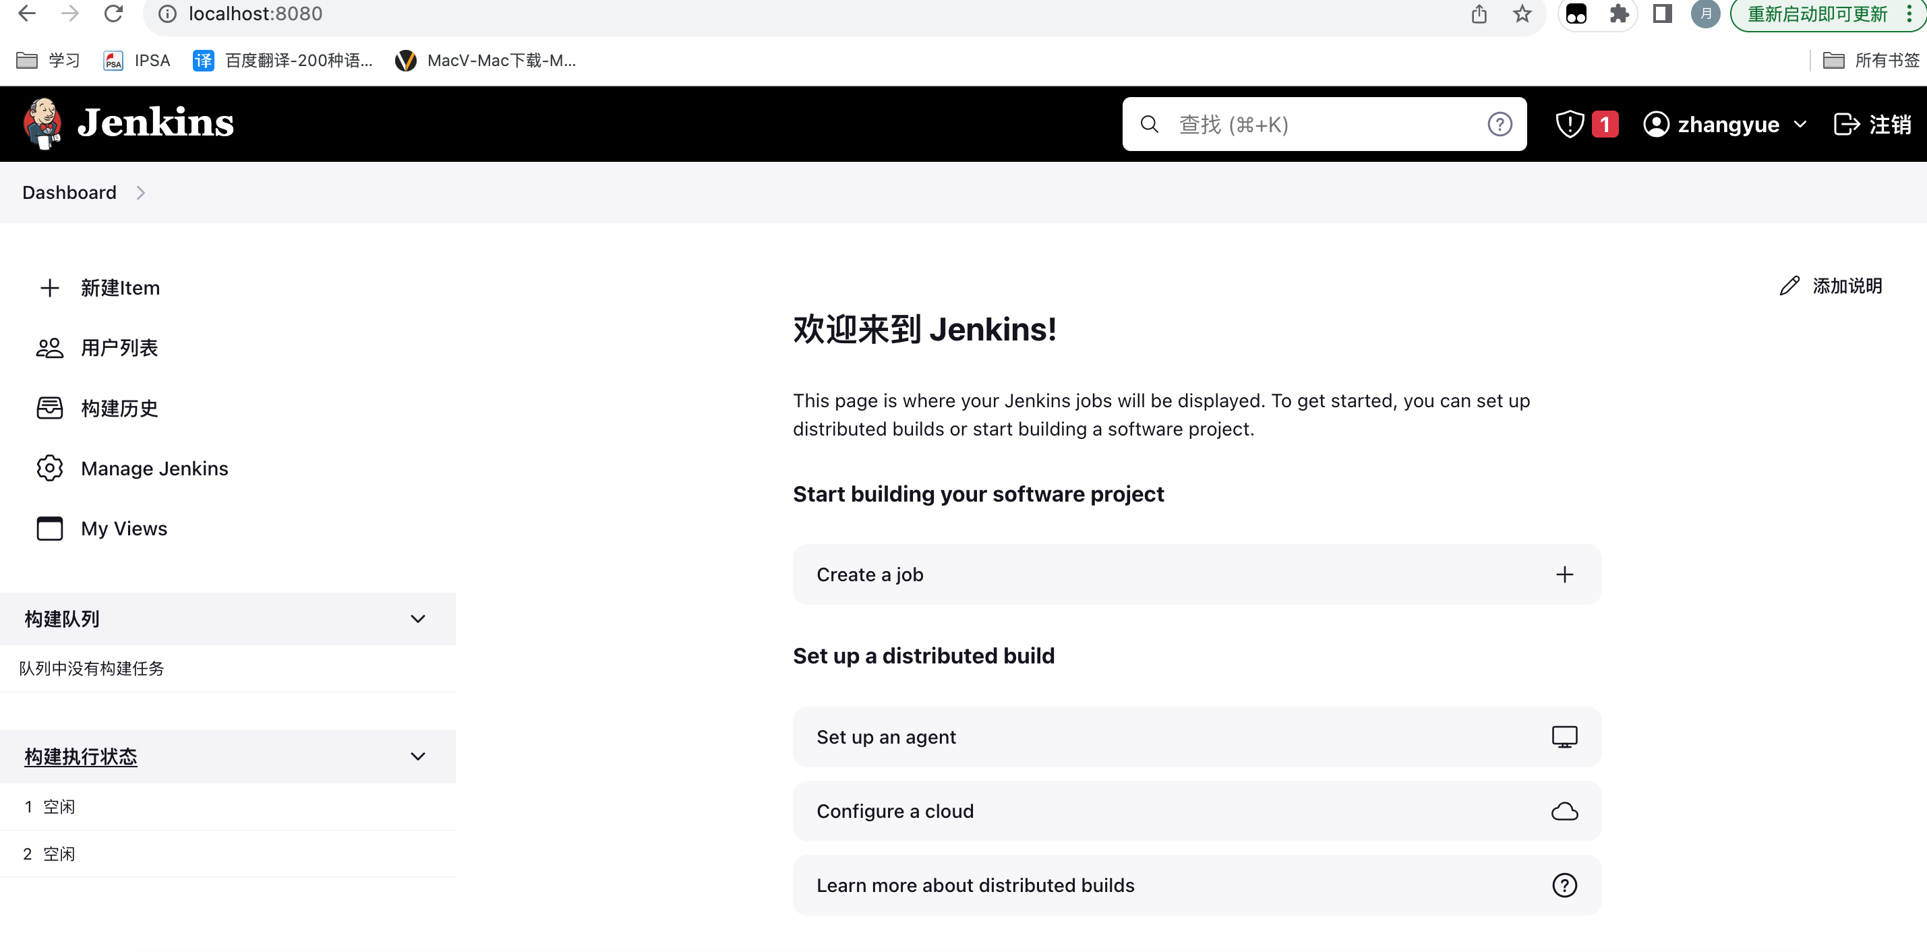This screenshot has height=952, width=1927.
Task: Go to 构建历史 in sidebar
Action: pyautogui.click(x=119, y=409)
